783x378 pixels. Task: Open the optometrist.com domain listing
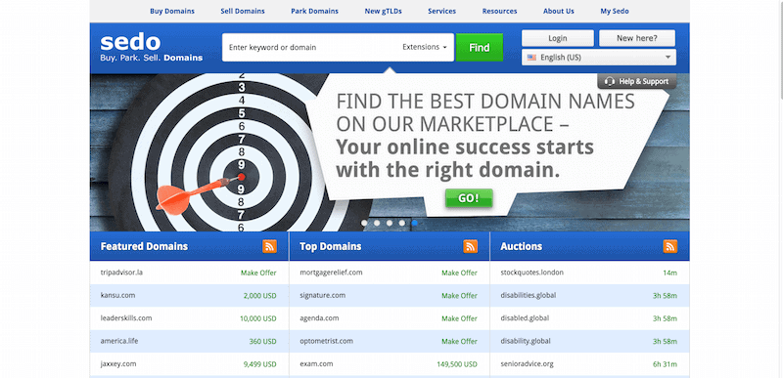tap(327, 341)
